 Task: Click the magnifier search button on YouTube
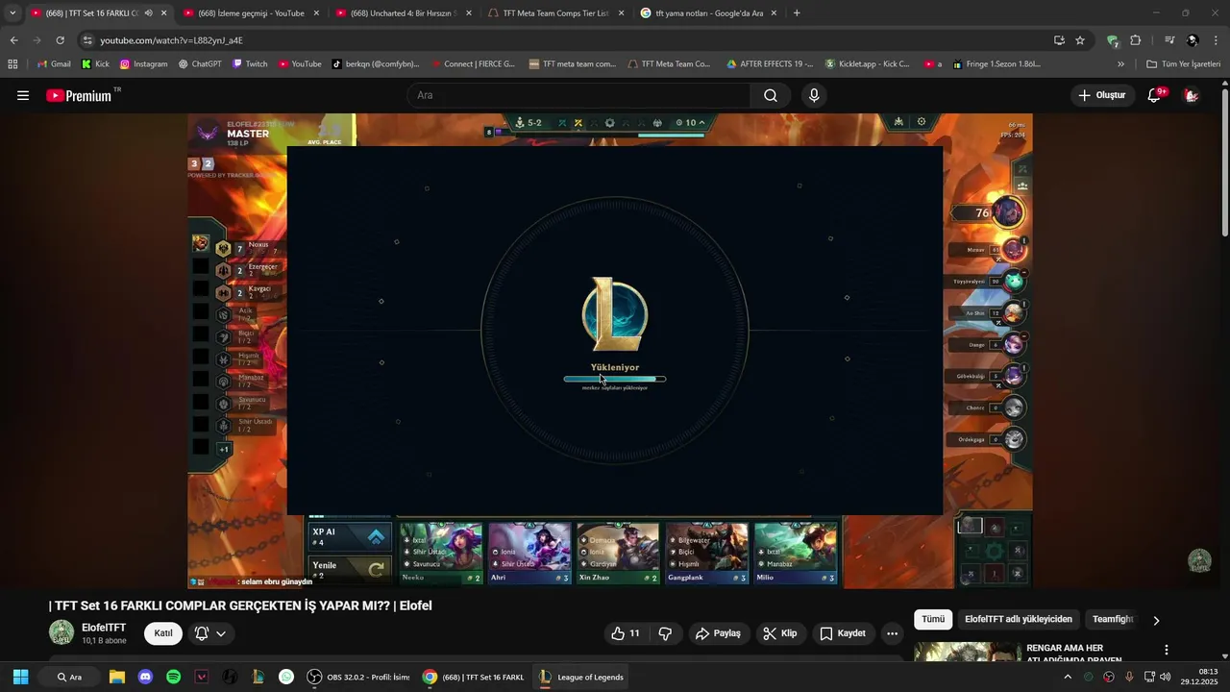771,95
